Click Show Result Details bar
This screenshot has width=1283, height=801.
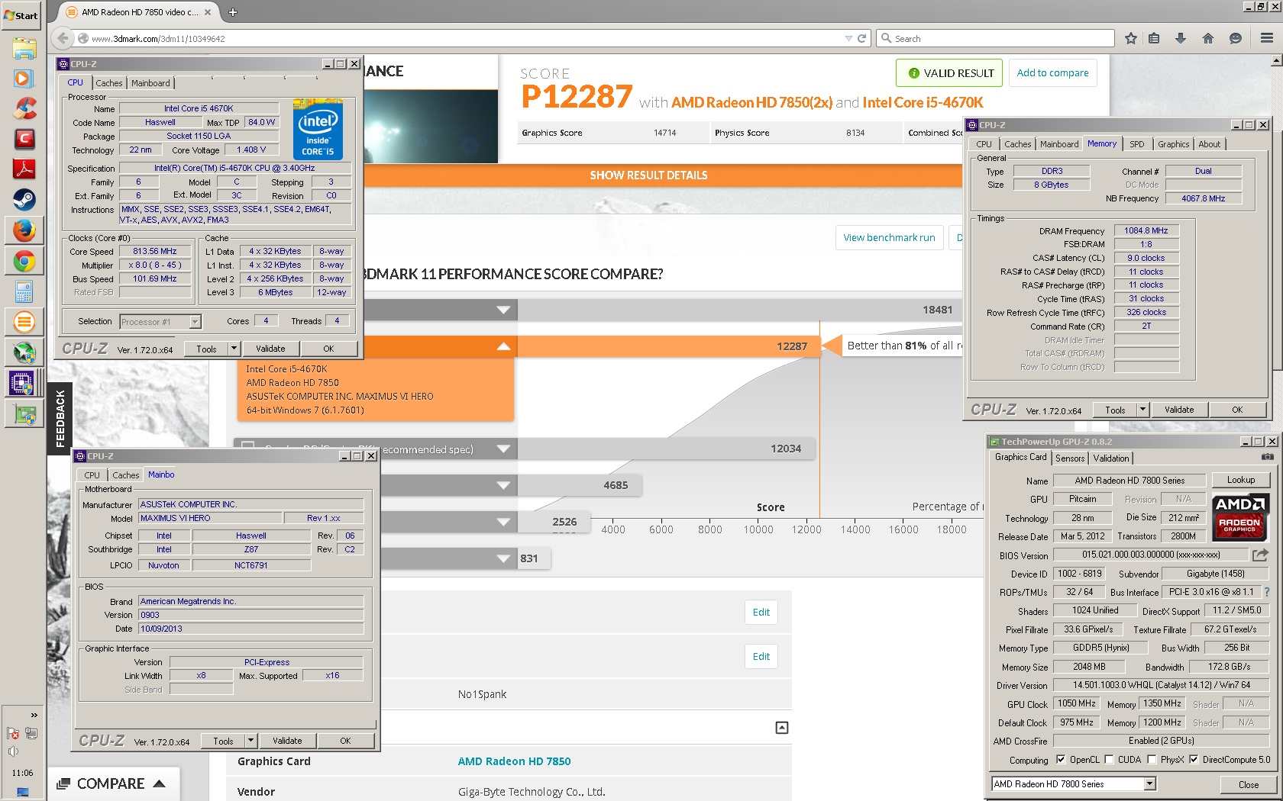click(649, 175)
